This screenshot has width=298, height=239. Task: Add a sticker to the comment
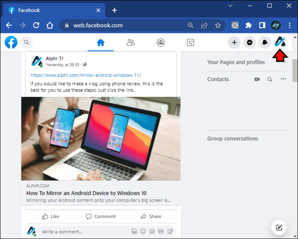[x=170, y=231]
